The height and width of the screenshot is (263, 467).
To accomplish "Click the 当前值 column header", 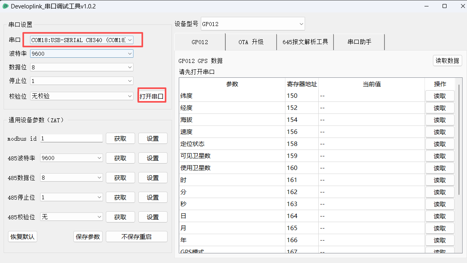I will coord(372,84).
